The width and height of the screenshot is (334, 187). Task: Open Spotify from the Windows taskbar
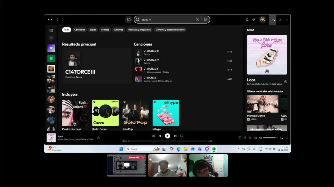pyautogui.click(x=214, y=149)
